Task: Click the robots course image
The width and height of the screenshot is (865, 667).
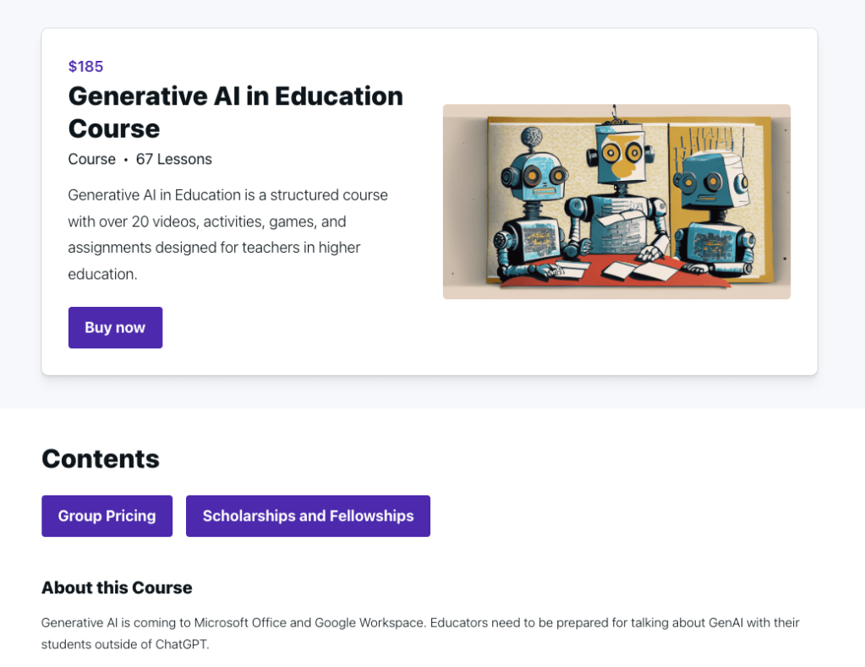Action: tap(616, 201)
